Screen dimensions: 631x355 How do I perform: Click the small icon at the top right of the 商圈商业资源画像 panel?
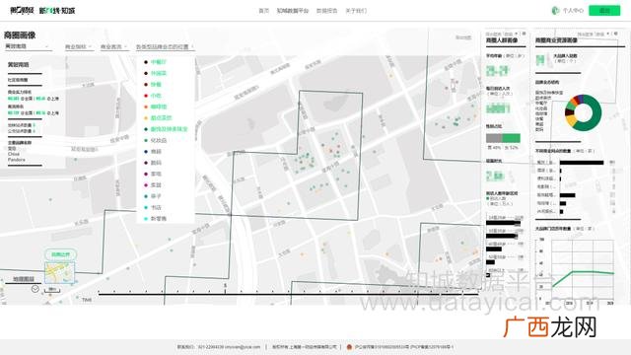click(615, 34)
